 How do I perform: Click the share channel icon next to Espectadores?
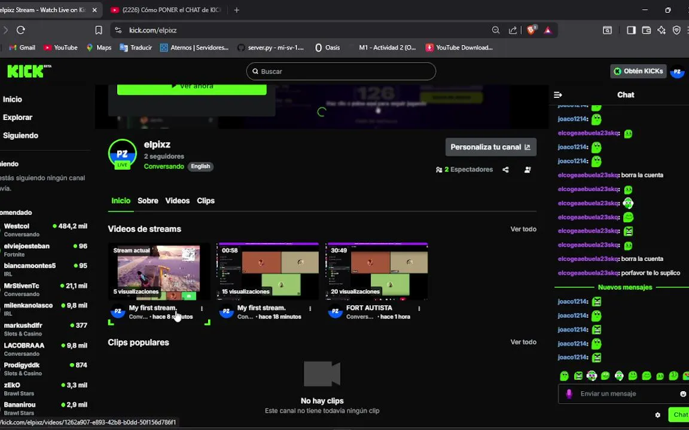[506, 170]
